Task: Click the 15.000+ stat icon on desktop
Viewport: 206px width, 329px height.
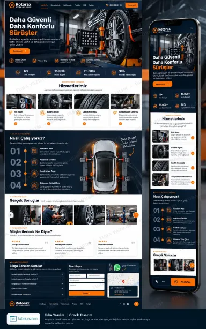Action: click(x=49, y=72)
